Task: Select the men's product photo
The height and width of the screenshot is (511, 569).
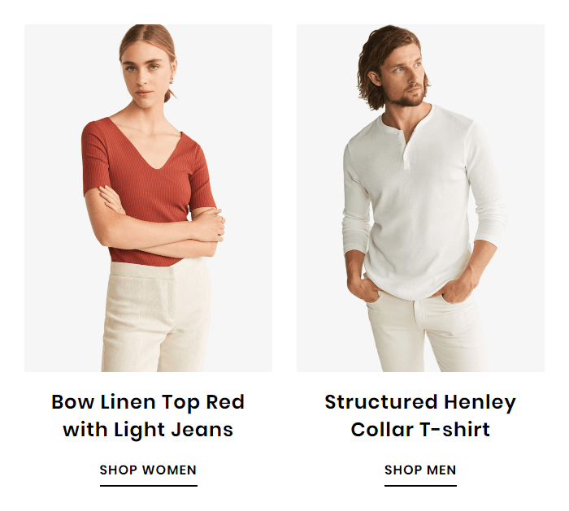Action: 420,198
